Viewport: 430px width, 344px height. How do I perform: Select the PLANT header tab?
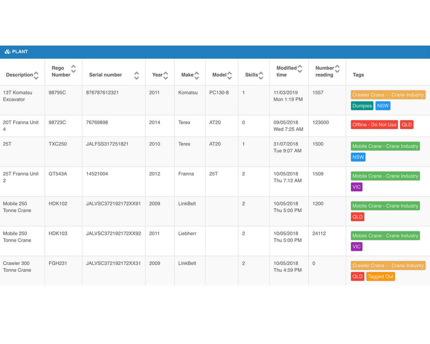[x=20, y=52]
